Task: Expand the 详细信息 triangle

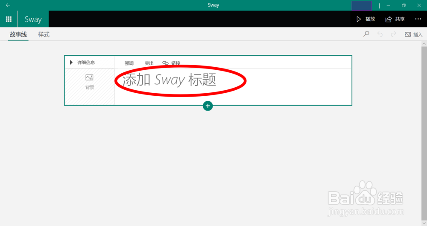Action: click(x=71, y=63)
